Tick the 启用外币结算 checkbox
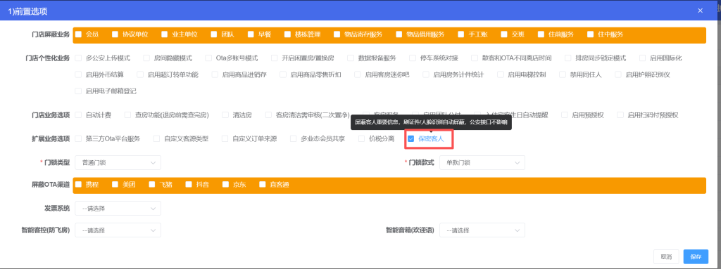 [x=78, y=74]
